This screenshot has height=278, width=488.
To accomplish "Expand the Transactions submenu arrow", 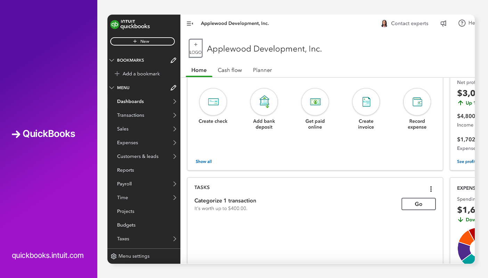I will tap(174, 115).
